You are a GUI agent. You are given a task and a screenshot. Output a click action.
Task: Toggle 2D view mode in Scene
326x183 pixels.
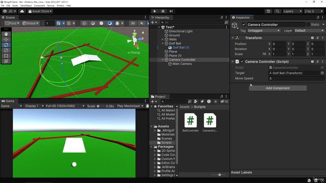(x=132, y=23)
